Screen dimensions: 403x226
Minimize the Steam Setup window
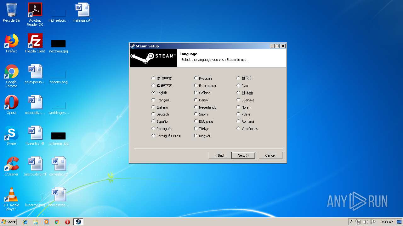pyautogui.click(x=272, y=46)
